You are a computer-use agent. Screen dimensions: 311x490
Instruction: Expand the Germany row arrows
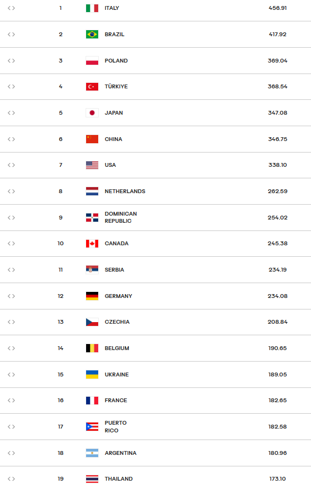click(11, 296)
